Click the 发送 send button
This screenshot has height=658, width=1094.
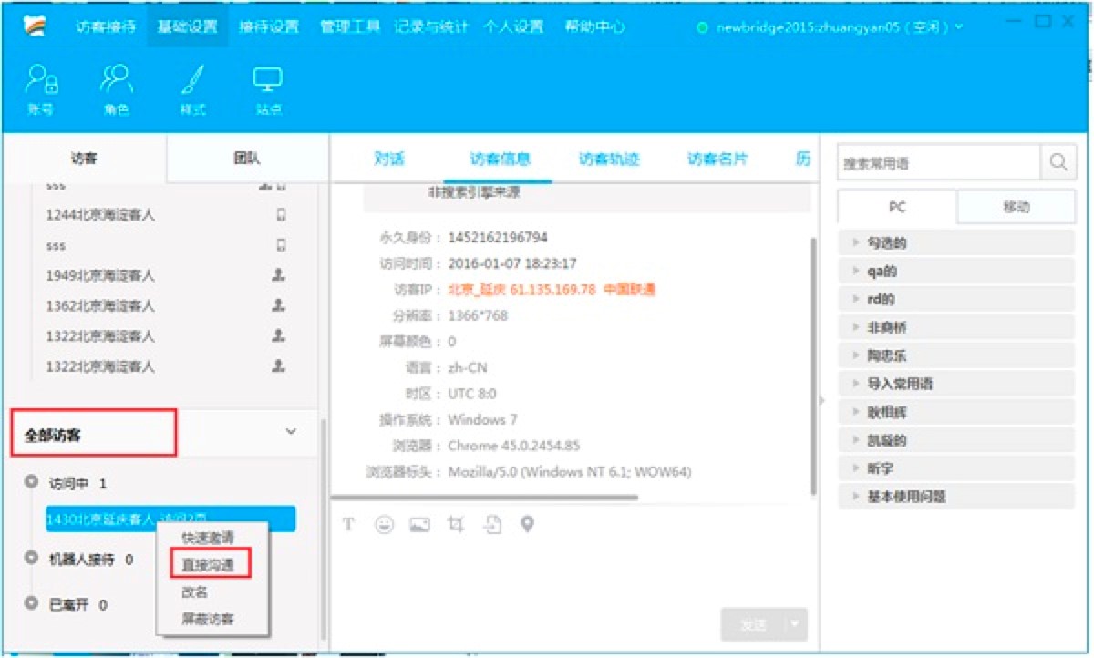[x=752, y=624]
